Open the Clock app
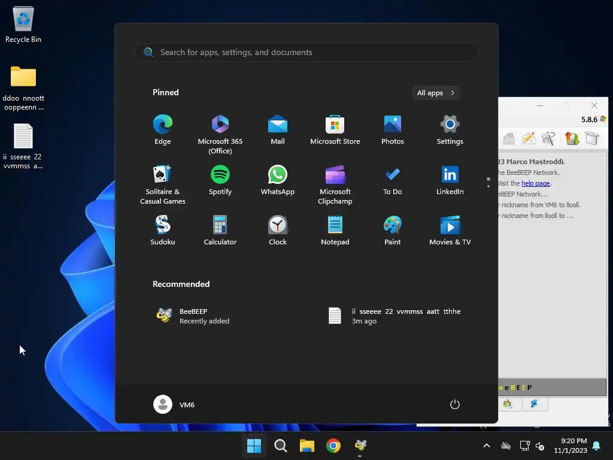The width and height of the screenshot is (613, 460). tap(278, 231)
